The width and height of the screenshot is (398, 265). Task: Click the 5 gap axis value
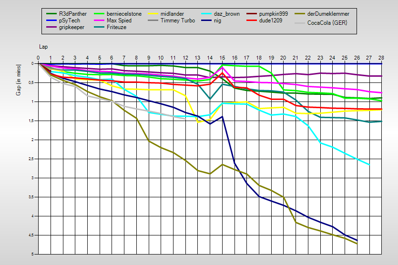click(32, 254)
